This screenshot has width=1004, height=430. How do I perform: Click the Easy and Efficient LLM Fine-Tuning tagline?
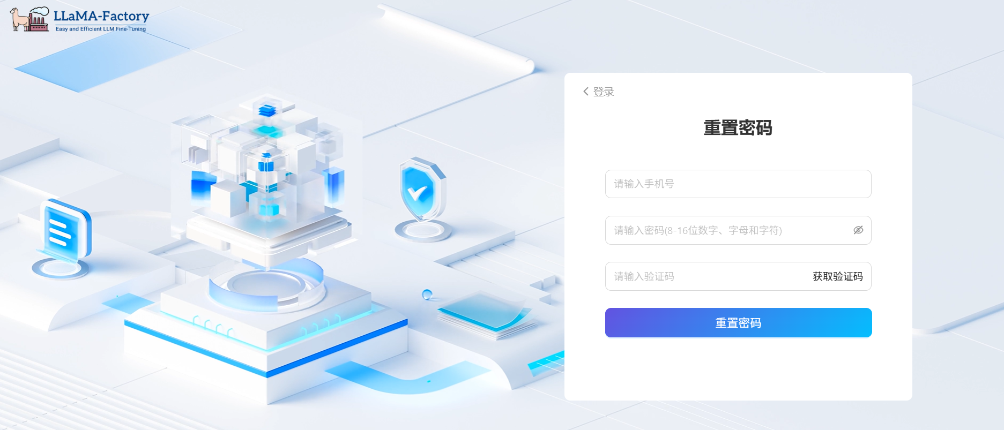(101, 29)
